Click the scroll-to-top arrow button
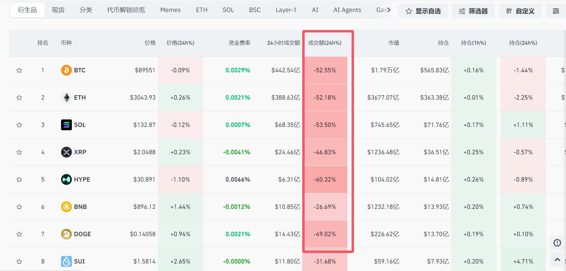566x271 pixels. point(557,260)
